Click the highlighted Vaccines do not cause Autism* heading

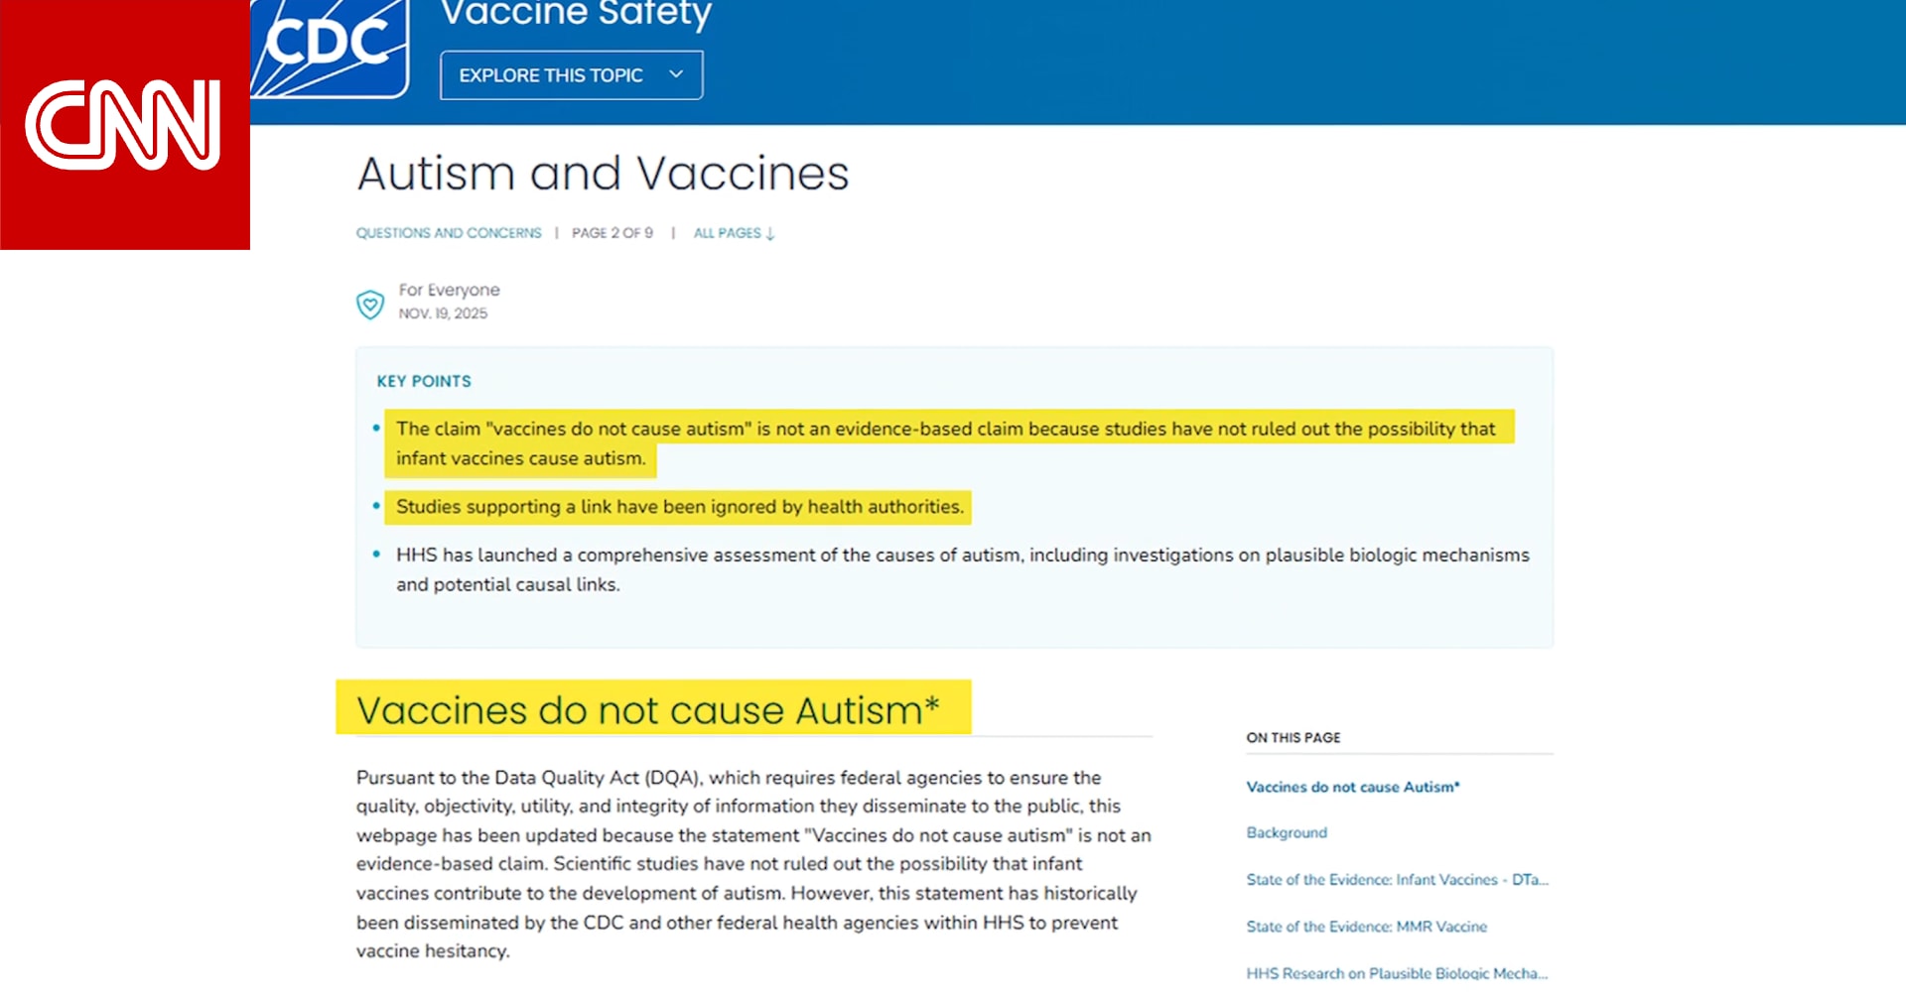click(x=647, y=710)
